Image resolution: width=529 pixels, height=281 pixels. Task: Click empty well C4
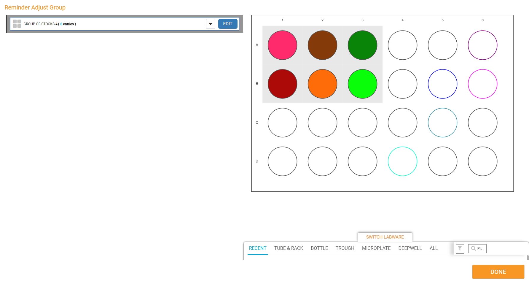click(x=402, y=123)
